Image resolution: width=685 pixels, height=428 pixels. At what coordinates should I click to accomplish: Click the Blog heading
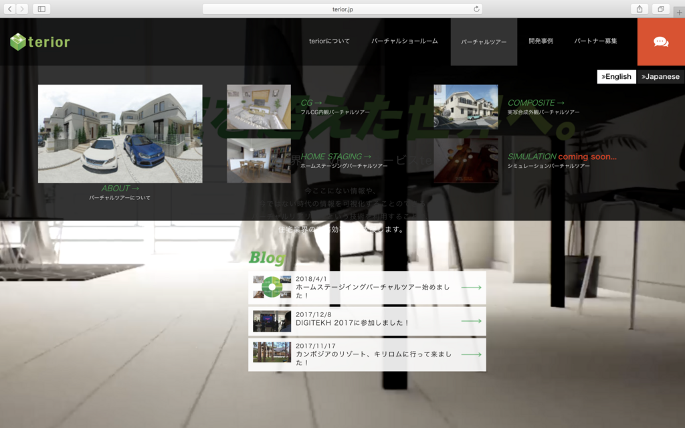[267, 257]
